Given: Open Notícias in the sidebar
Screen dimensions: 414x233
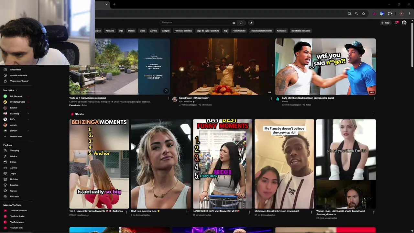Looking at the screenshot, I should [14, 179].
